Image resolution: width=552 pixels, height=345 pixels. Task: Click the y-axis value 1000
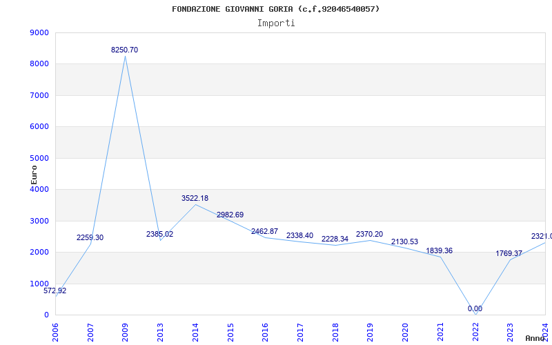click(39, 284)
